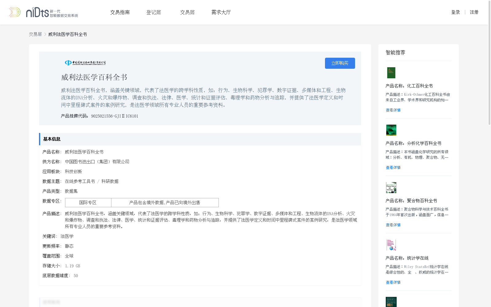Click the 科研数据 data topic
The height and width of the screenshot is (307, 491).
tap(110, 181)
